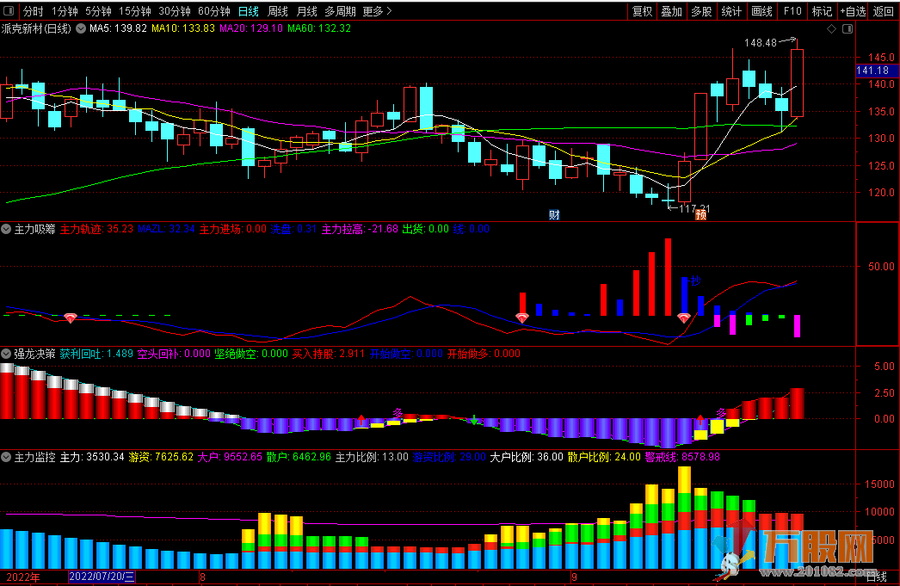This screenshot has width=900, height=586.
Task: Open the 预 forecast marker on the chart
Action: [x=701, y=215]
